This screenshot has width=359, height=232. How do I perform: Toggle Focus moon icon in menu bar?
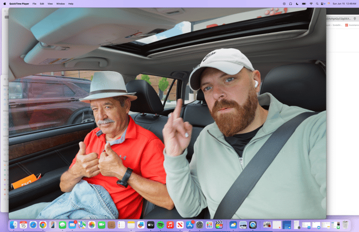(297, 4)
